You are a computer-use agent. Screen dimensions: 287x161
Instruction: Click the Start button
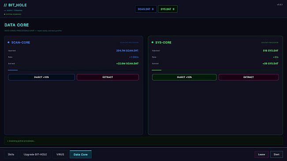click(276, 154)
